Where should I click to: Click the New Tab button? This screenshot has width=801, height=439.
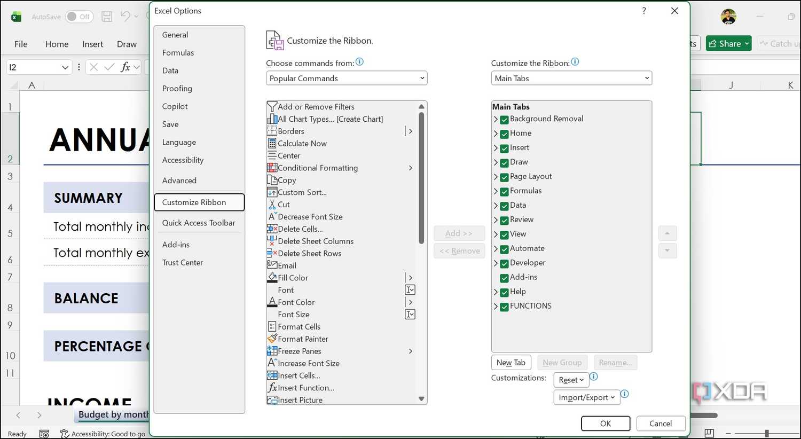coord(511,363)
